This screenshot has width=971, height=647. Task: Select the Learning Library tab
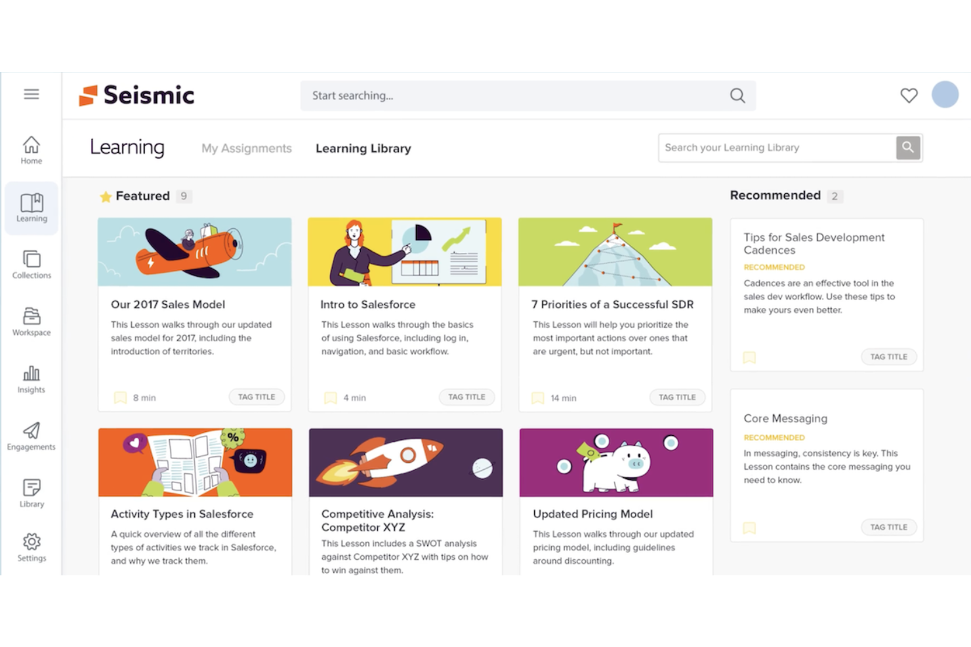pos(363,148)
